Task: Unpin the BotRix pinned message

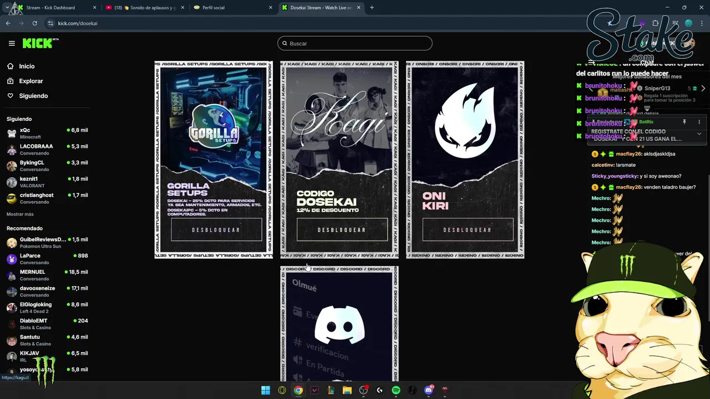Action: tap(684, 122)
